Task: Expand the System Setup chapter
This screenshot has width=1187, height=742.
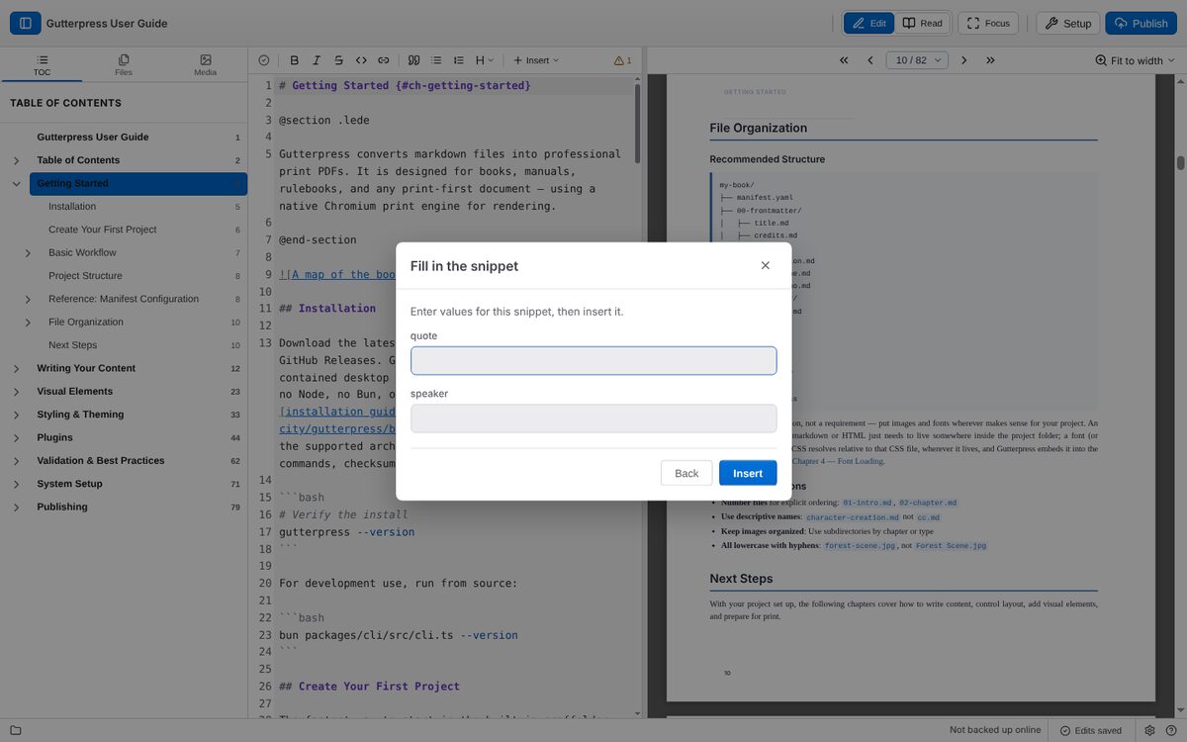Action: 16,484
